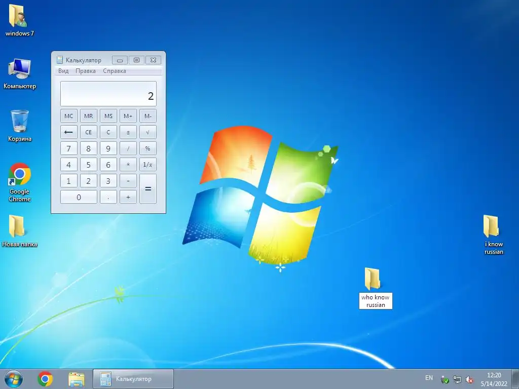Click the digit 2 key
519x389 pixels.
coord(88,181)
